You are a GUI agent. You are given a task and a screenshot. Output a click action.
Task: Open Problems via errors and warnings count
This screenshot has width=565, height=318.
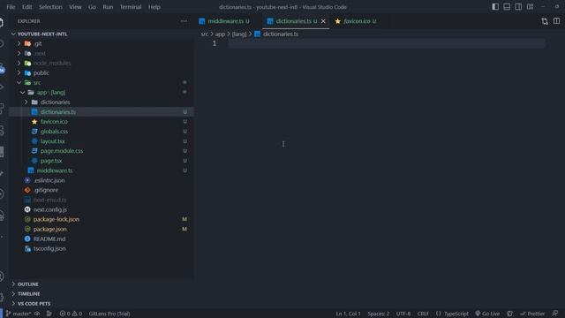[71, 314]
